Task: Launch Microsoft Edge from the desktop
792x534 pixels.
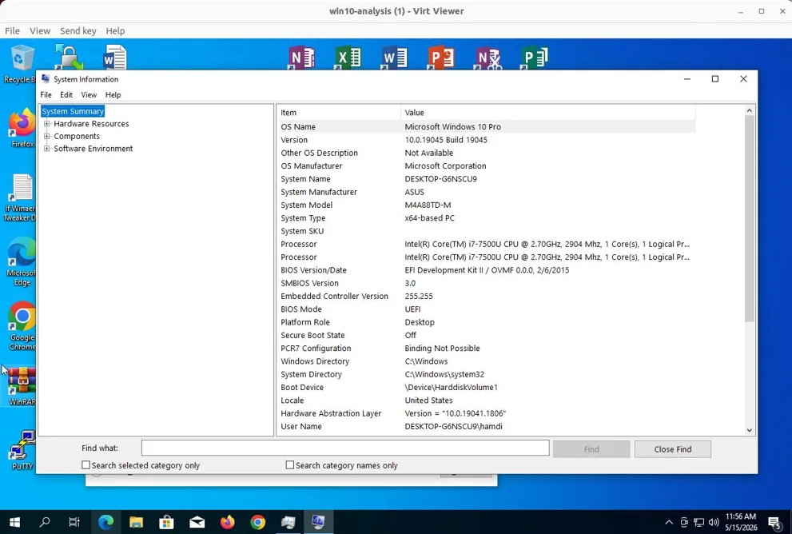Action: click(x=22, y=261)
